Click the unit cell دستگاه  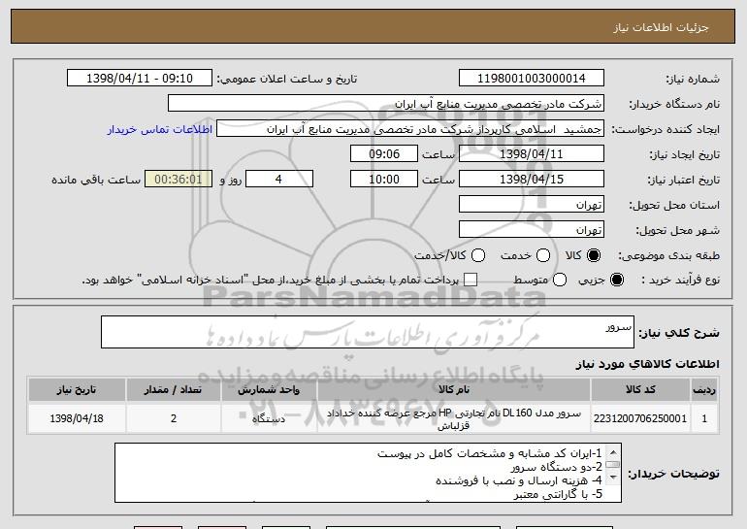(269, 418)
